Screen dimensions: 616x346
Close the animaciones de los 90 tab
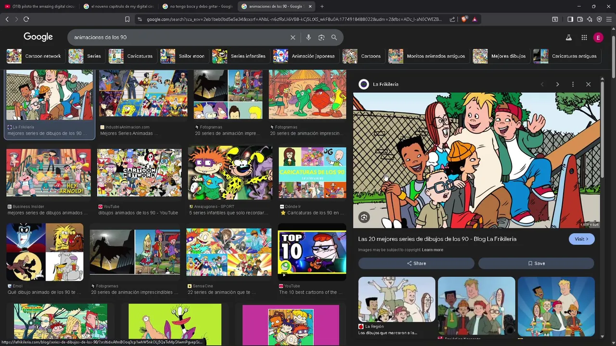click(x=310, y=6)
